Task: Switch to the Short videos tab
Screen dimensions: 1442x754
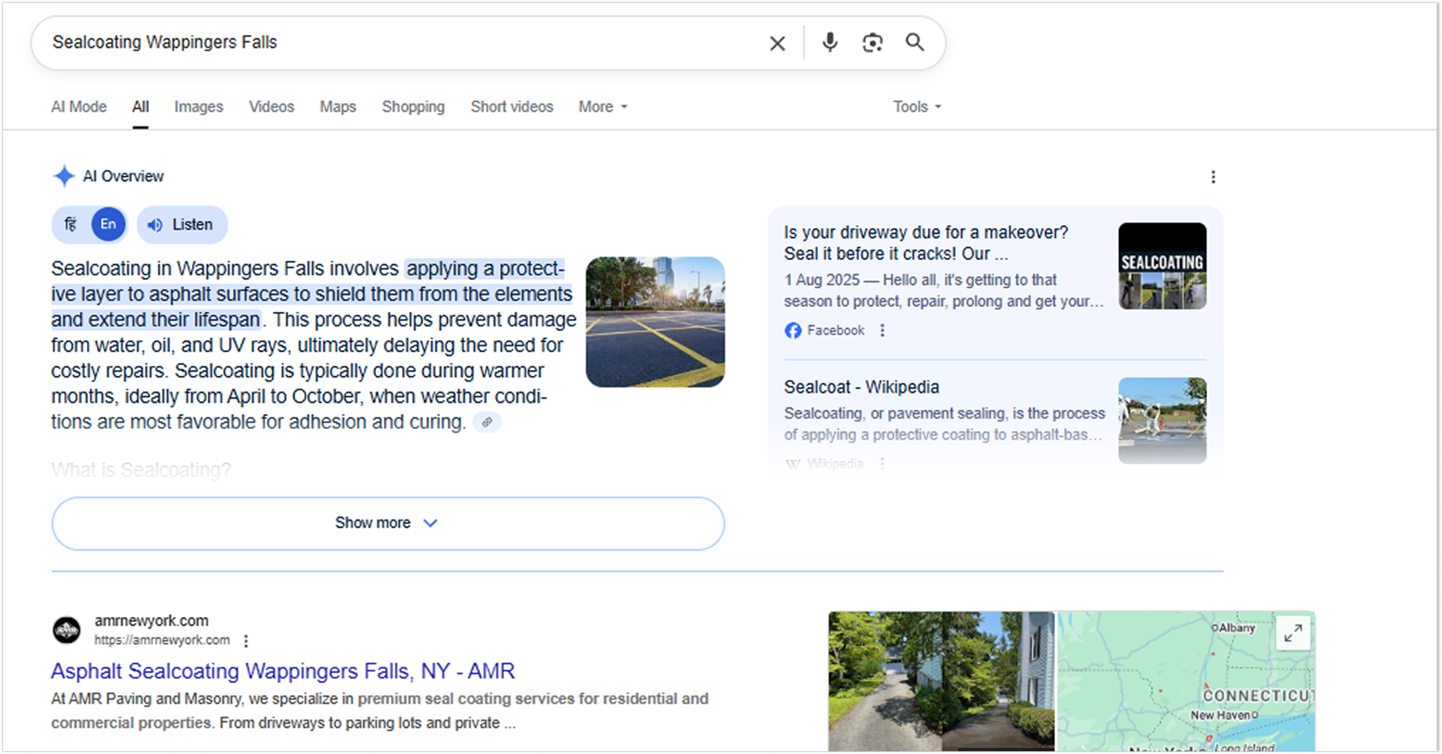Action: point(512,106)
